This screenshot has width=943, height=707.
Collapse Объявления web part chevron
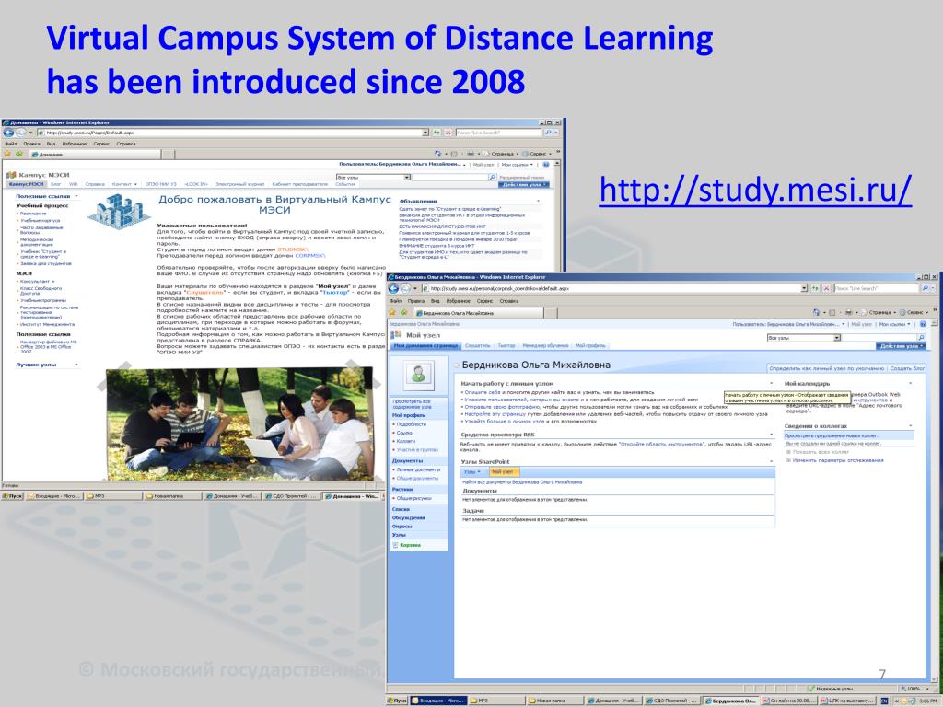[x=538, y=201]
